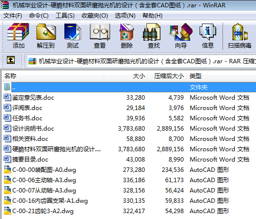Image resolution: width=256 pixels, height=219 pixels.
Task: Click the AutoCAD icon of C-00-21齿轮3-A2.dwg
Action: coord(7,211)
